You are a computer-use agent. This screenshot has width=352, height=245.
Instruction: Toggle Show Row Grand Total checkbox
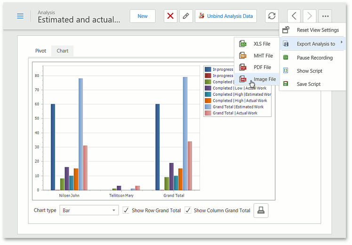click(x=126, y=210)
